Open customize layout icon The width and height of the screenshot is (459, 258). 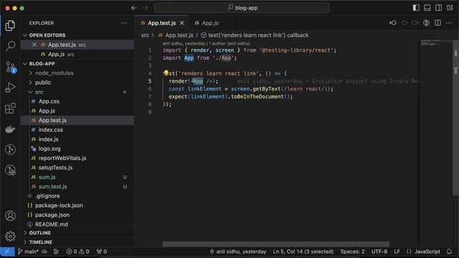pos(450,8)
